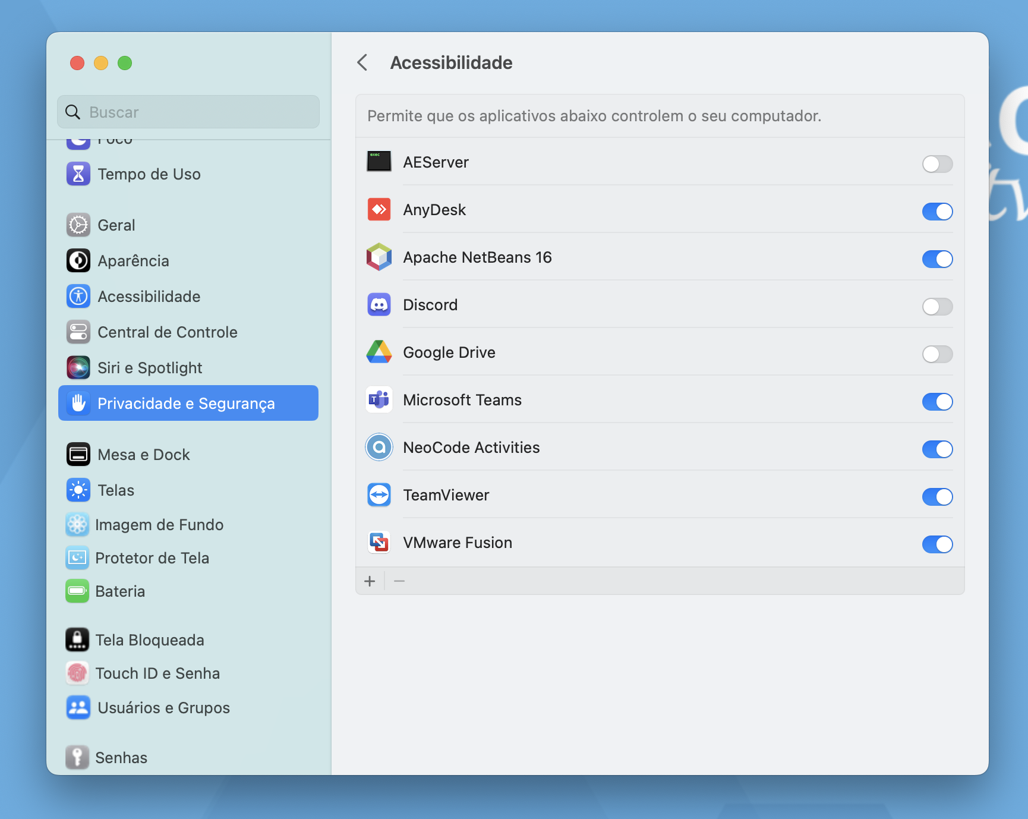The width and height of the screenshot is (1028, 819).
Task: Open Tempo de Uso settings
Action: tap(188, 174)
